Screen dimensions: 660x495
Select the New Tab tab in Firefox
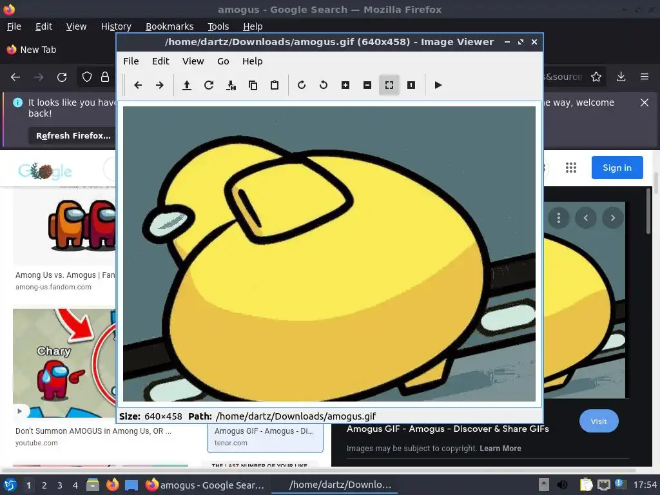tap(38, 50)
